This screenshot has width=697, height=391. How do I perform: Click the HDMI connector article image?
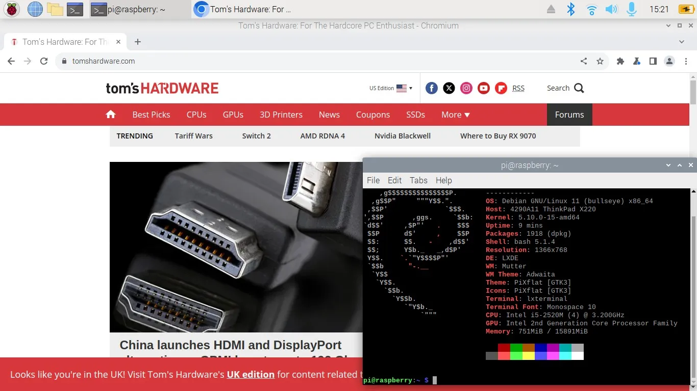coord(236,247)
